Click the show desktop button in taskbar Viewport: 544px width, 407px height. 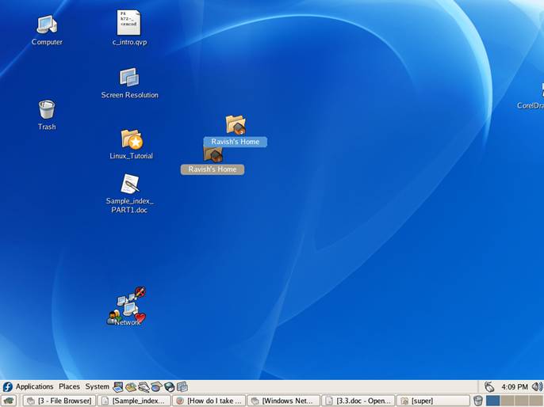[x=9, y=401]
